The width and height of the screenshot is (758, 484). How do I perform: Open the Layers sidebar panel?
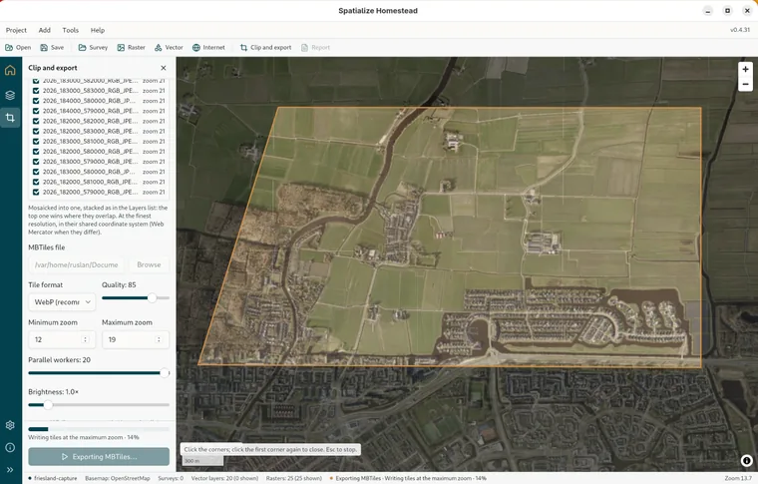pyautogui.click(x=10, y=95)
